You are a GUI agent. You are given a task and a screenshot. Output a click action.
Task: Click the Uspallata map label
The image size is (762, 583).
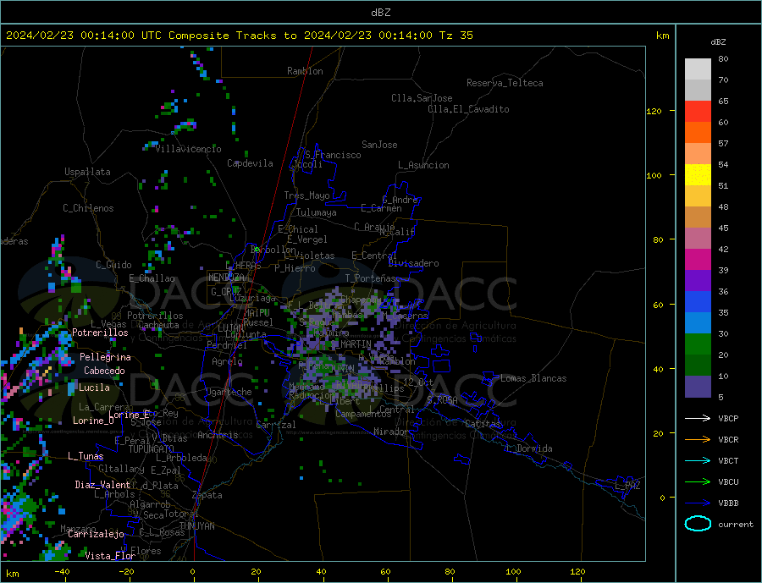click(87, 172)
